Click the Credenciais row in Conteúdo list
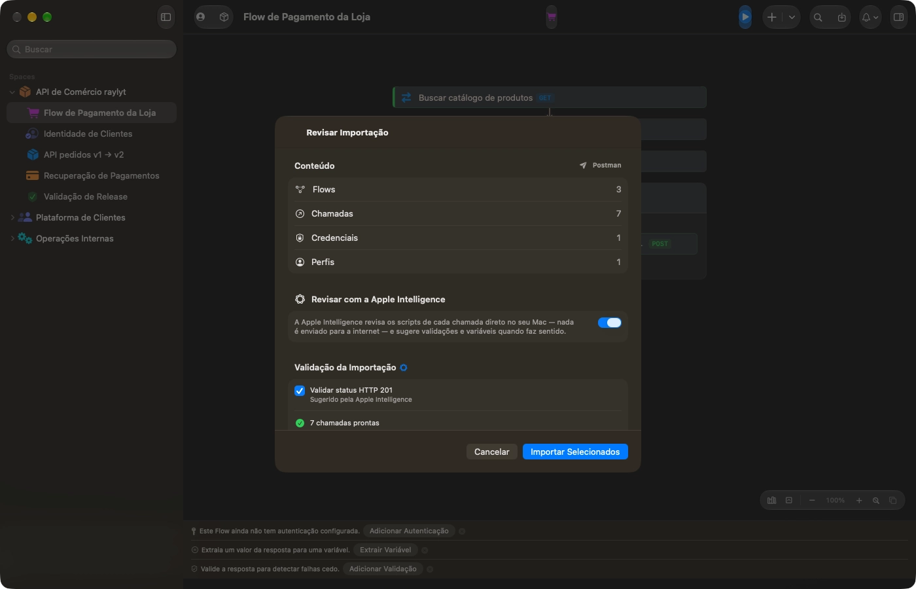Viewport: 916px width, 589px height. click(x=458, y=238)
